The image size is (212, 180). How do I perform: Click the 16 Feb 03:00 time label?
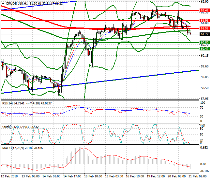[114, 176]
